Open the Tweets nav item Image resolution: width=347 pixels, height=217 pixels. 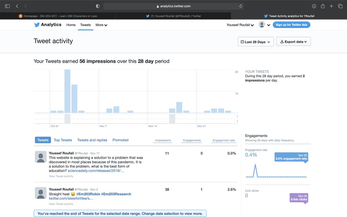point(86,25)
